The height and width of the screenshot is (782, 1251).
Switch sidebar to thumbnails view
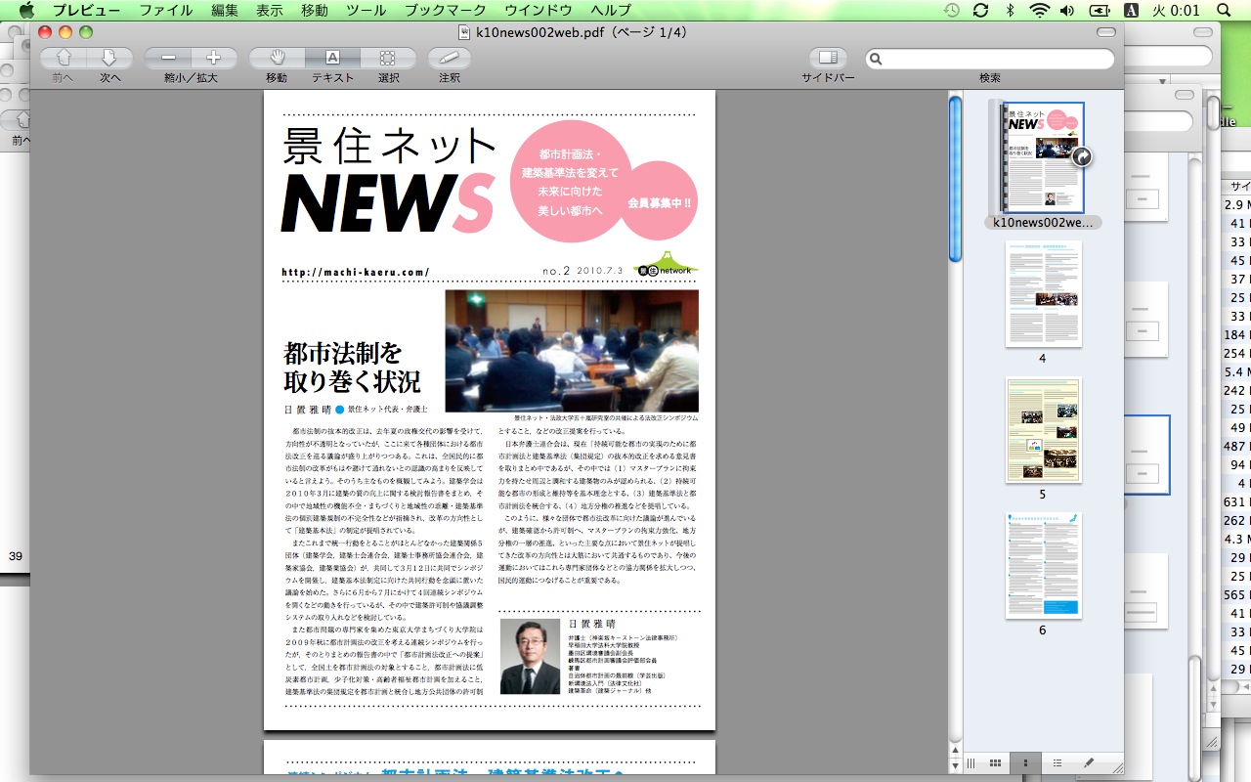(x=1025, y=762)
